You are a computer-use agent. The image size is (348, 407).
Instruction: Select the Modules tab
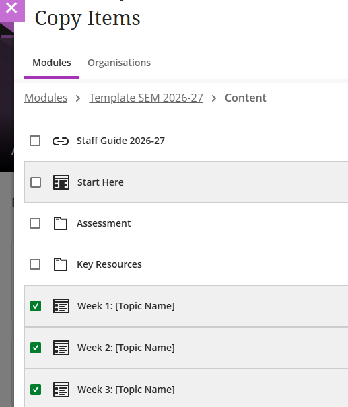coord(52,63)
